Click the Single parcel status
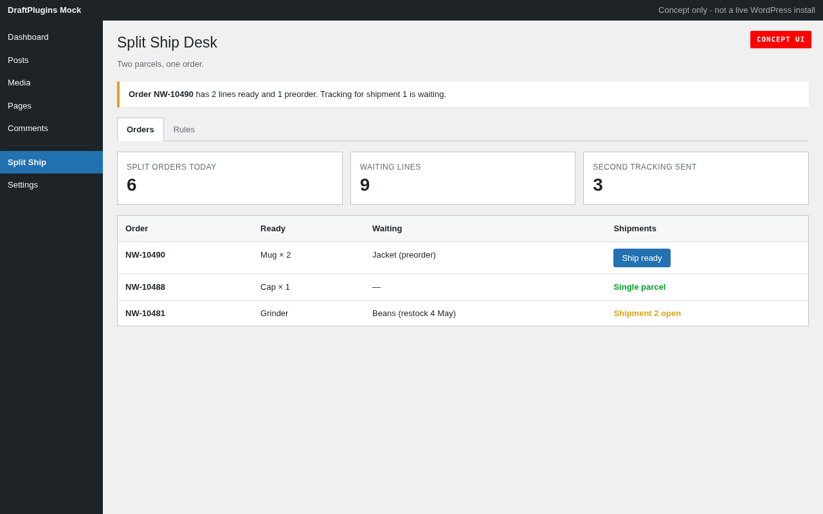This screenshot has width=823, height=514. coord(640,287)
